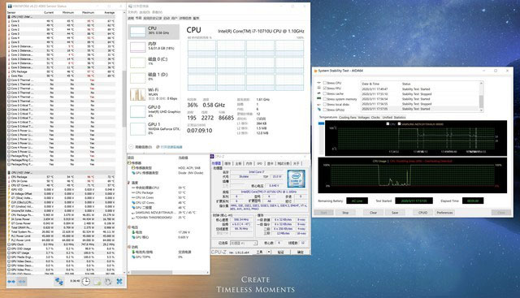Enable the Stress GPU(s) checkbox
This screenshot has width=520, height=298.
[325, 110]
